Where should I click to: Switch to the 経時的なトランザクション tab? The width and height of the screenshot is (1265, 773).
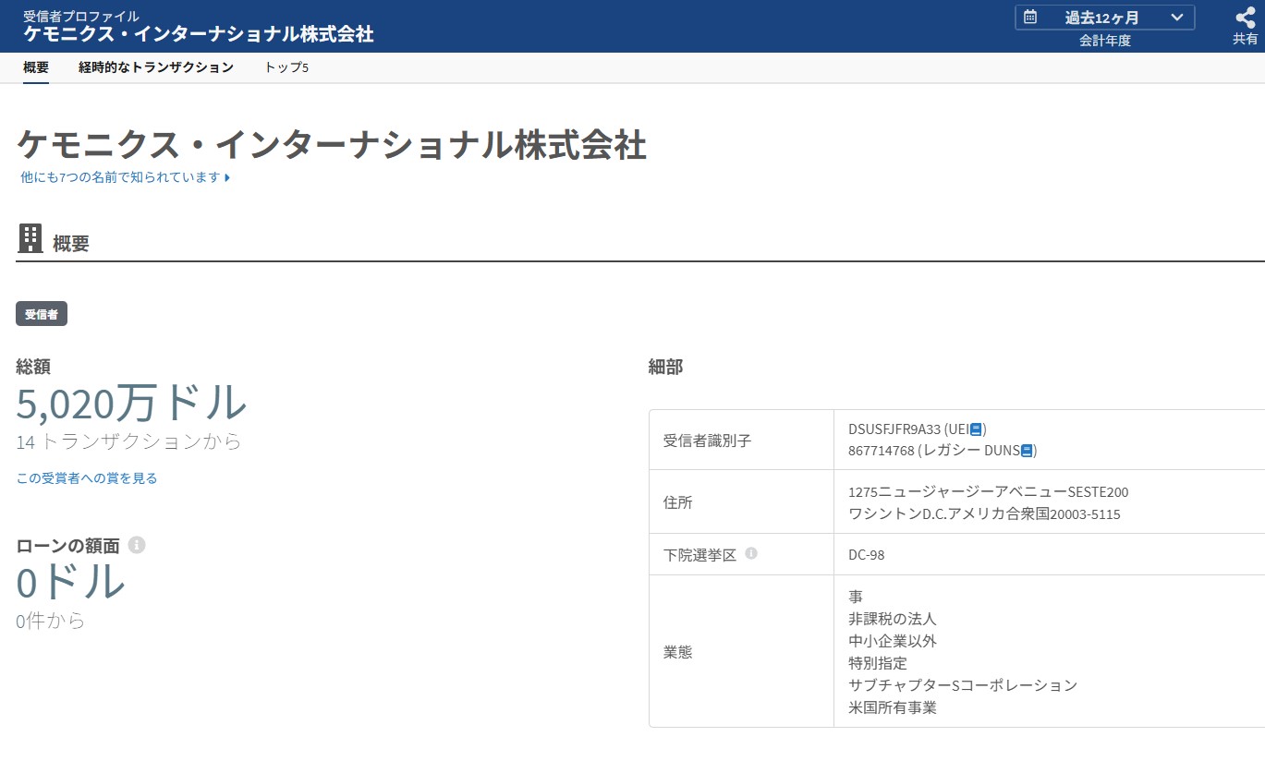pos(156,67)
